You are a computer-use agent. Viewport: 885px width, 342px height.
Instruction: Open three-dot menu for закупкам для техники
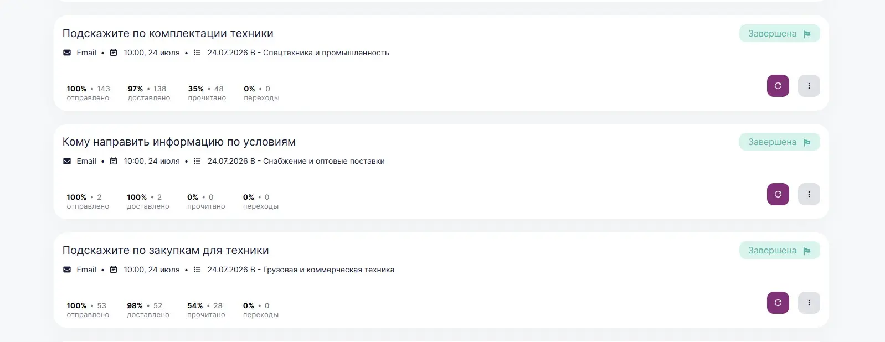point(809,303)
